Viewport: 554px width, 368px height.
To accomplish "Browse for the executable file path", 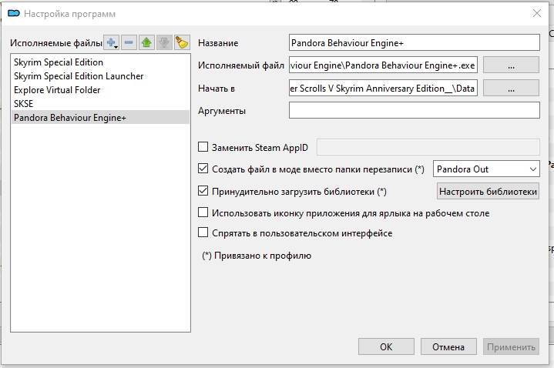I will point(511,65).
